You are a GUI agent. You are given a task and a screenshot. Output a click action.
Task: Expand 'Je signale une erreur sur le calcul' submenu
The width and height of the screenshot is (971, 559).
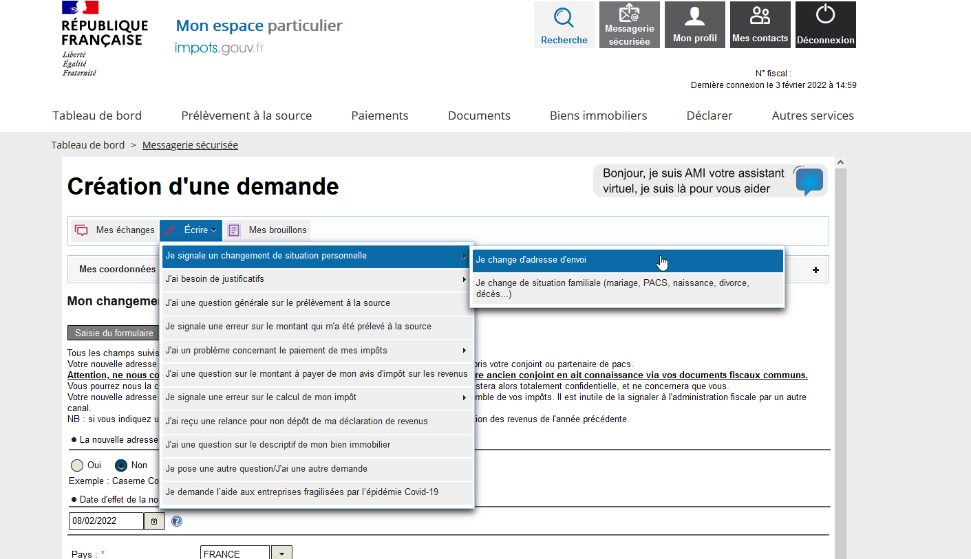[x=317, y=397]
